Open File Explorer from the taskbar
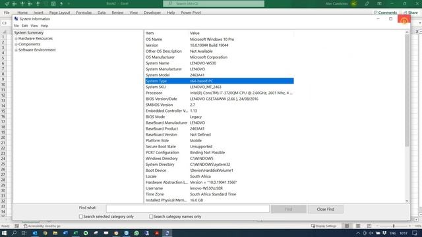Image resolution: width=422 pixels, height=237 pixels. tap(55, 233)
